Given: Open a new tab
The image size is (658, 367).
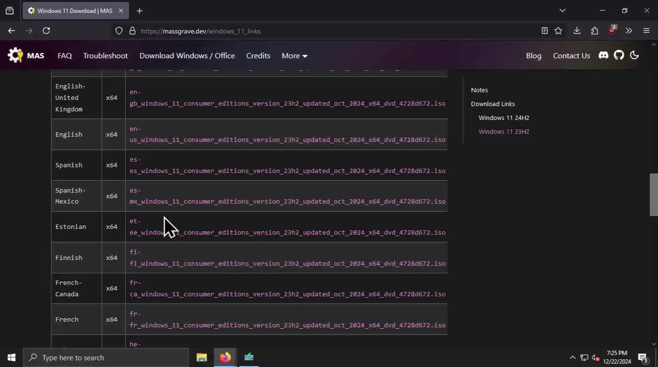Looking at the screenshot, I should click(139, 11).
